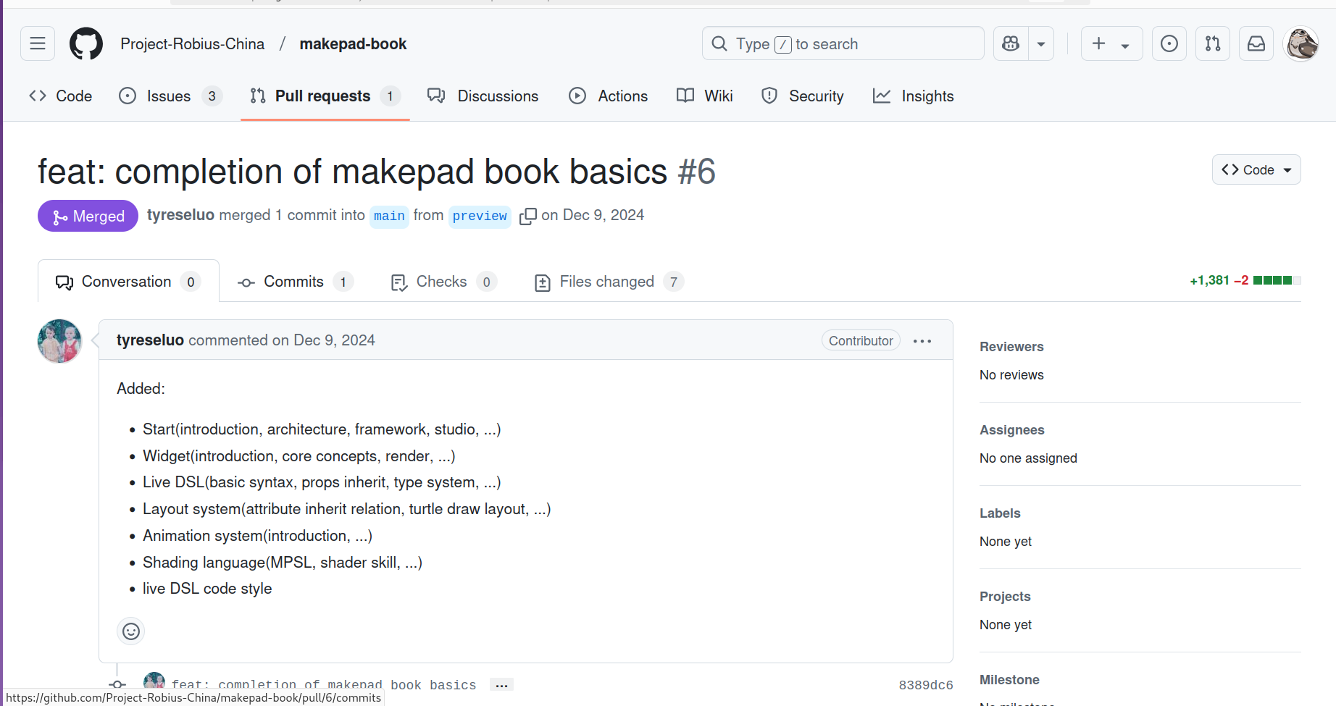Open the global navigation hamburger menu
Image resolution: width=1336 pixels, height=706 pixels.
38,43
